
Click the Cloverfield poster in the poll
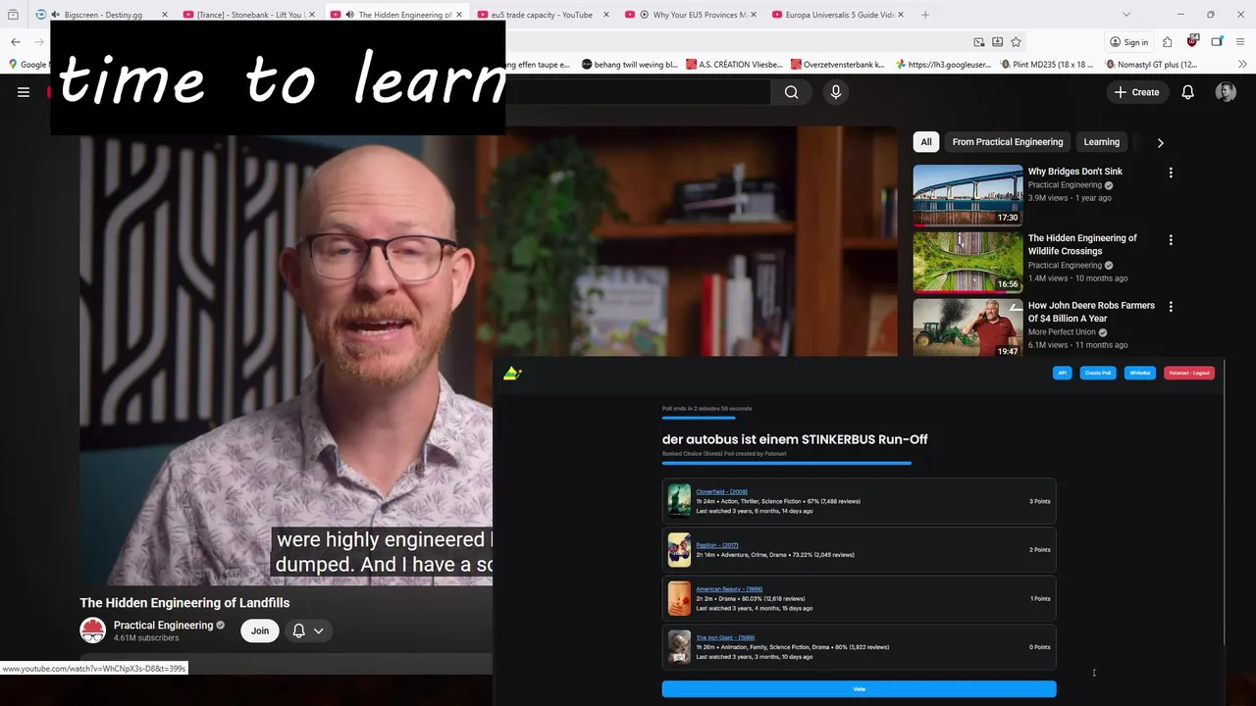679,501
